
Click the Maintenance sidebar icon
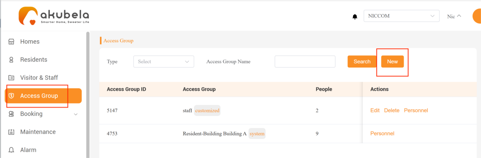(x=11, y=132)
